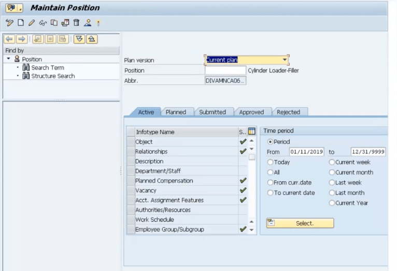Image resolution: width=397 pixels, height=271 pixels.
Task: Click the create infotype blank page icon
Action: tap(21, 23)
